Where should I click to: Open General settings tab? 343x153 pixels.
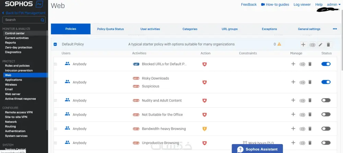pyautogui.click(x=309, y=29)
